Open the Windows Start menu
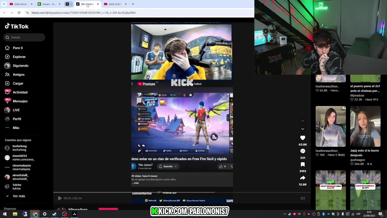This screenshot has width=387, height=218. 5,214
